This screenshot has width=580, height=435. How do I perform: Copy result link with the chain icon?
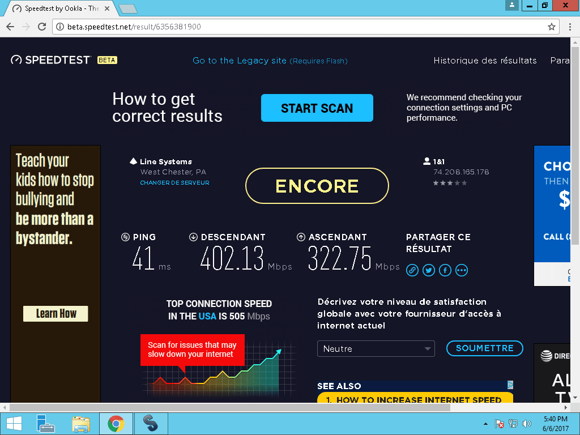click(x=412, y=270)
